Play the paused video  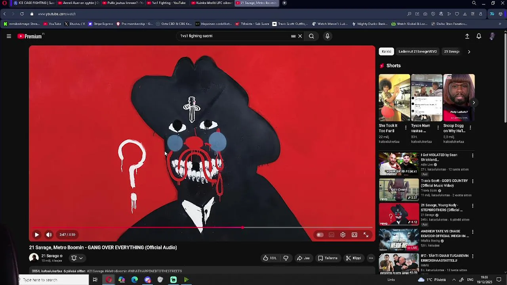[x=36, y=235]
